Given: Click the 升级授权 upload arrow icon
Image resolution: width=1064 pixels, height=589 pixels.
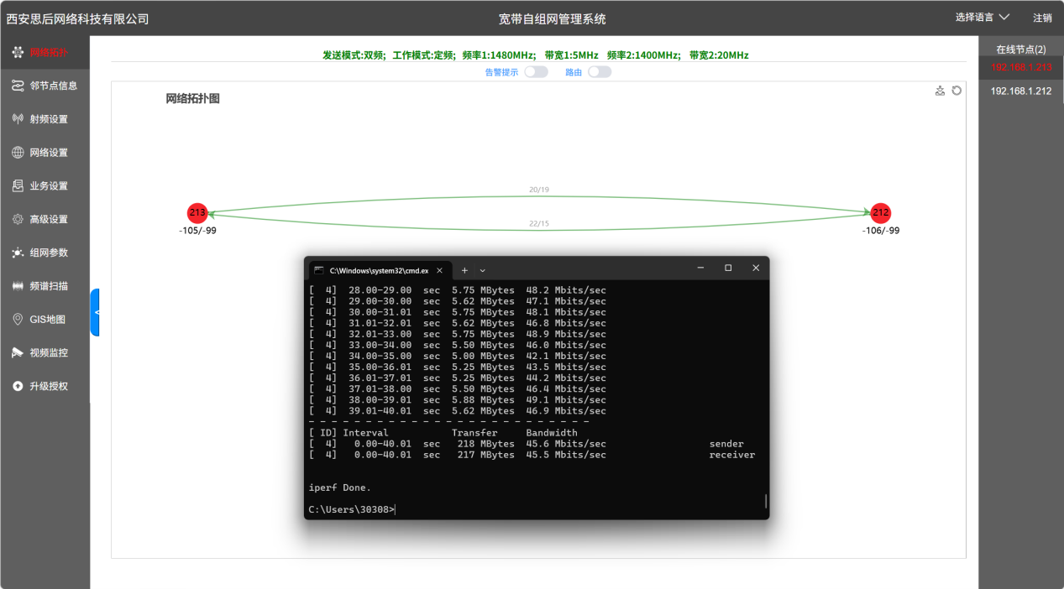Looking at the screenshot, I should [18, 386].
